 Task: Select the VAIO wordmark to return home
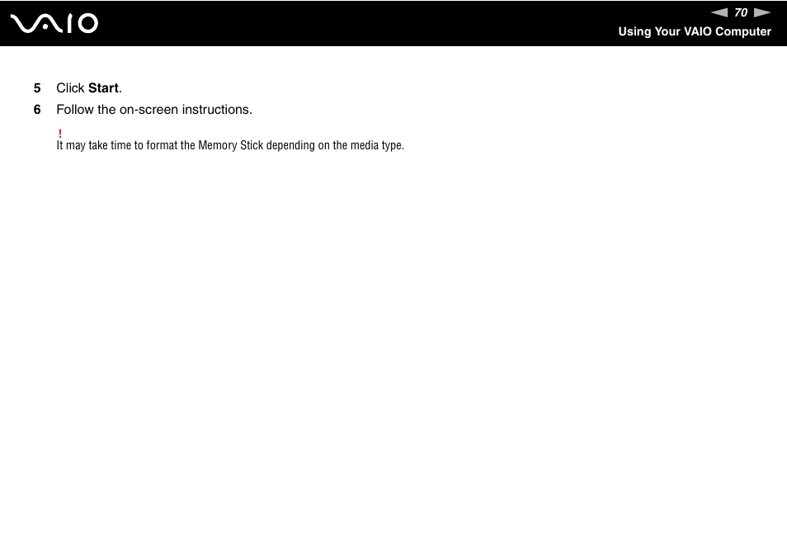(53, 22)
